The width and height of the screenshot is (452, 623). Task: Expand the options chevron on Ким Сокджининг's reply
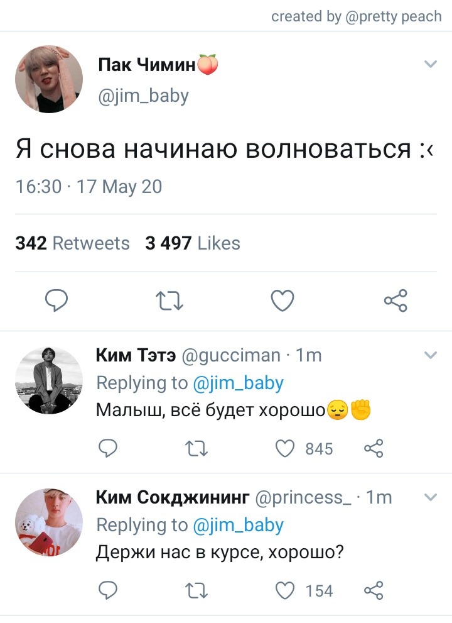pos(431,497)
